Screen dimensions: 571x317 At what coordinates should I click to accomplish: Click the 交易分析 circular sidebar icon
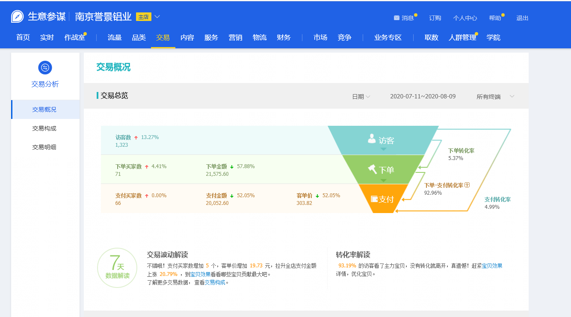tap(45, 68)
